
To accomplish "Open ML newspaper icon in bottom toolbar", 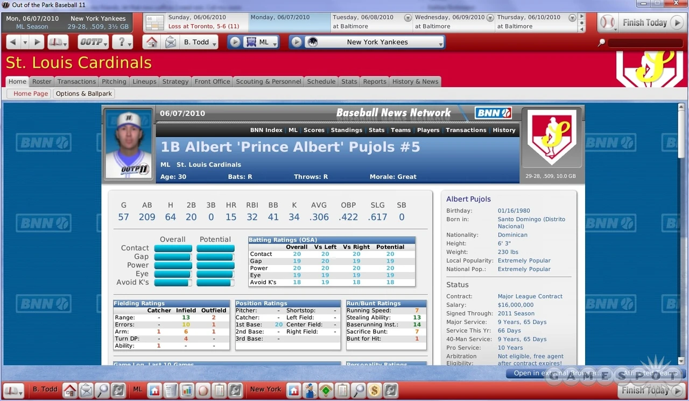I will [171, 390].
